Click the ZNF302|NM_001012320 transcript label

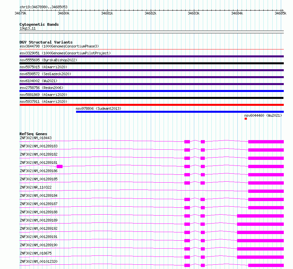coord(39,261)
